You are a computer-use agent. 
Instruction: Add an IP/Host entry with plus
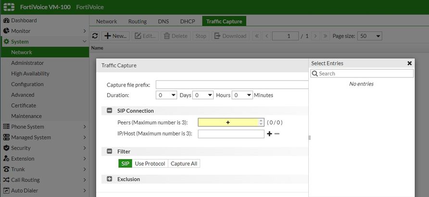click(269, 134)
